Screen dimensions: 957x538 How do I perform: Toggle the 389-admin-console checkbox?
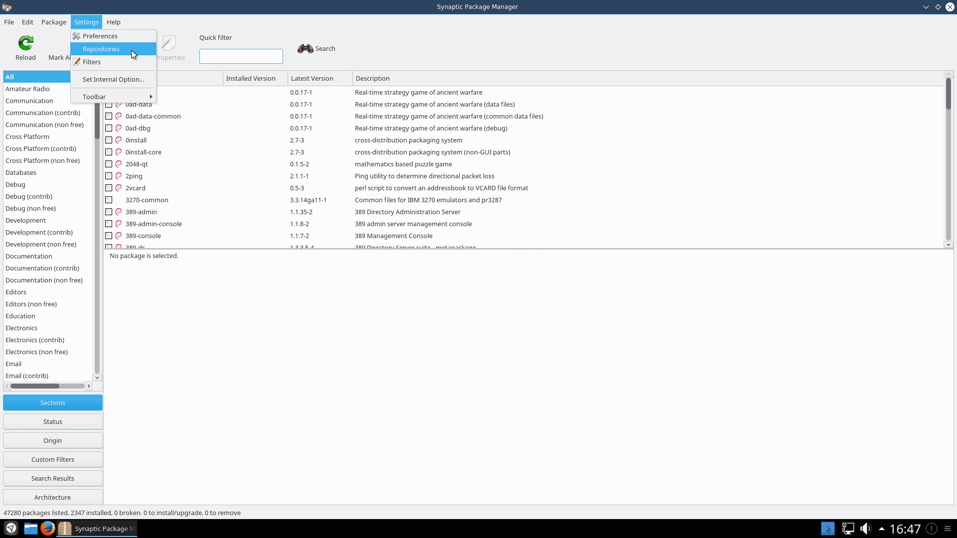coord(109,224)
